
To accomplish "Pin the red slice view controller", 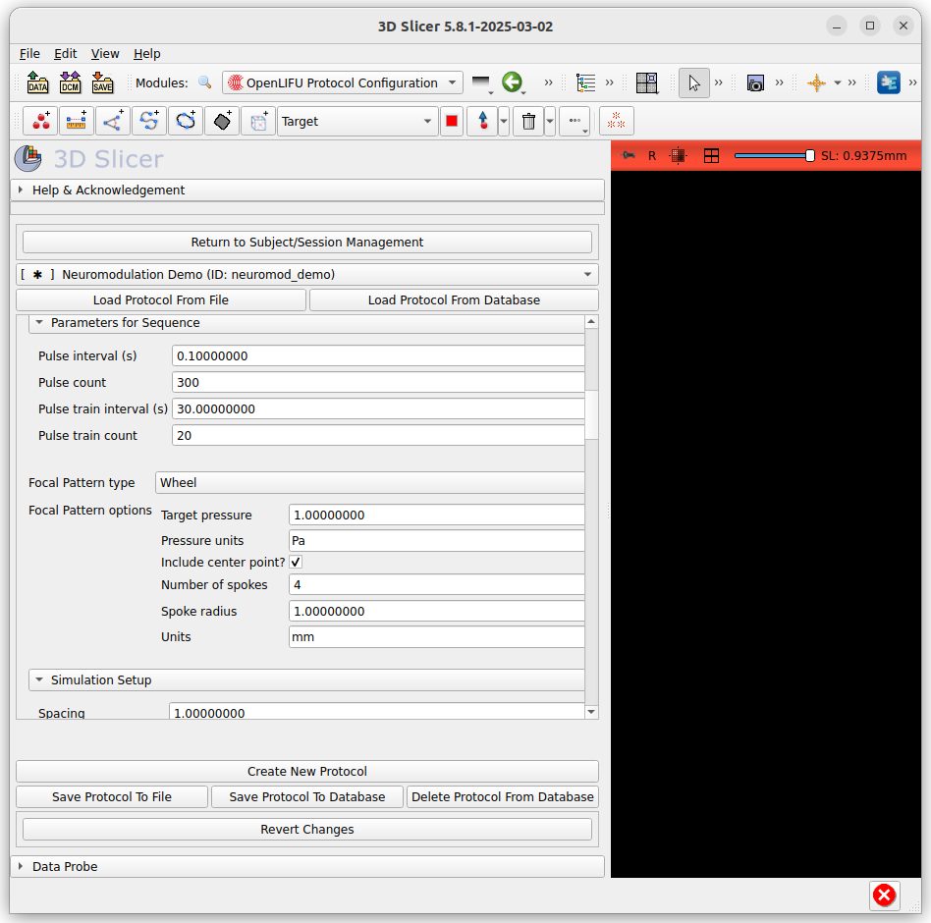I will pyautogui.click(x=629, y=155).
